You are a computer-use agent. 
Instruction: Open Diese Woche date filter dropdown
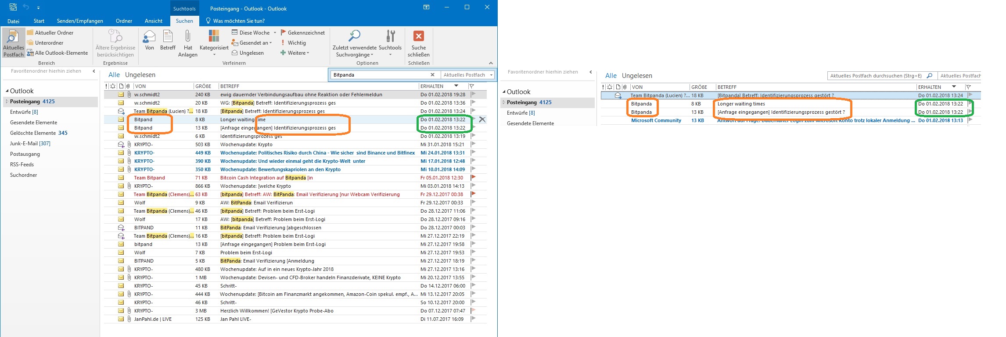(254, 32)
